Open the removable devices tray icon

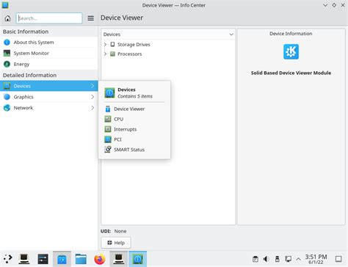[277, 259]
